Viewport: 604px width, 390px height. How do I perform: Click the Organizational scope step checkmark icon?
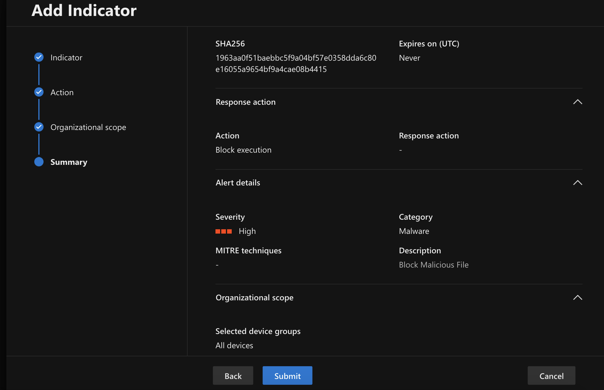[x=39, y=127]
